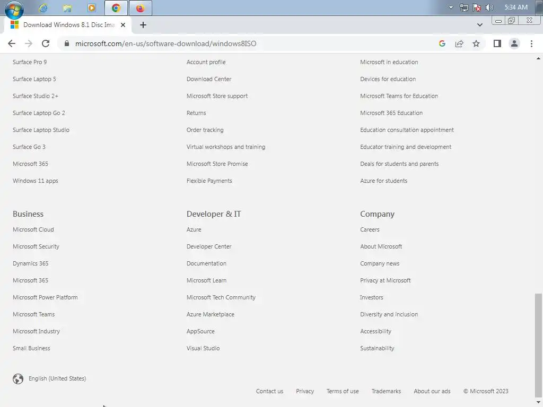Open Small Business link
Image resolution: width=543 pixels, height=407 pixels.
point(31,349)
